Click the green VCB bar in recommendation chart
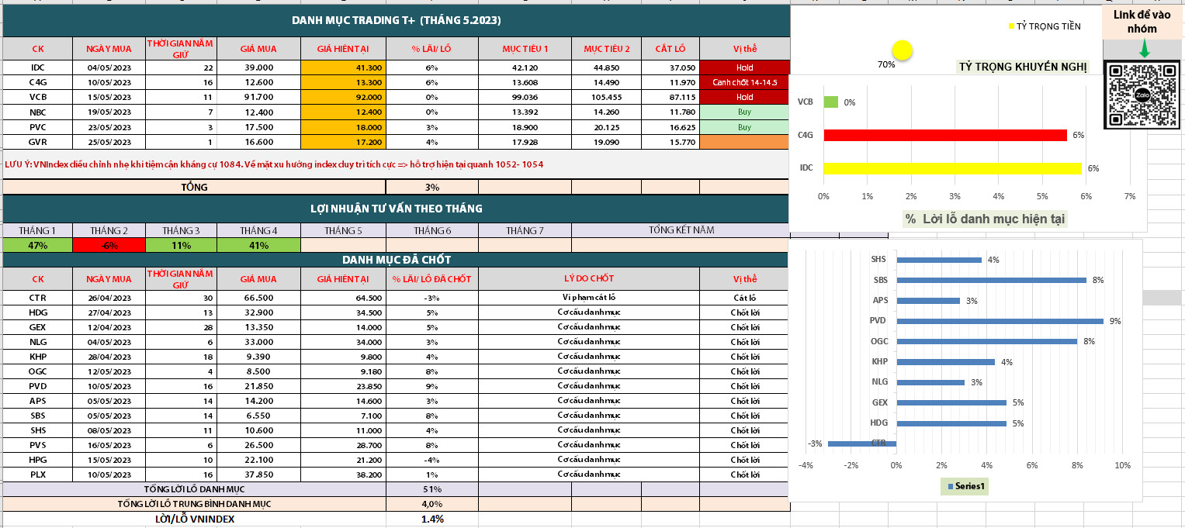 tap(830, 102)
